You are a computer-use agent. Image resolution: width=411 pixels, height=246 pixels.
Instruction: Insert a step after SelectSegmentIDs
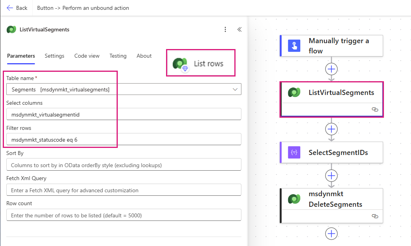[332, 175]
